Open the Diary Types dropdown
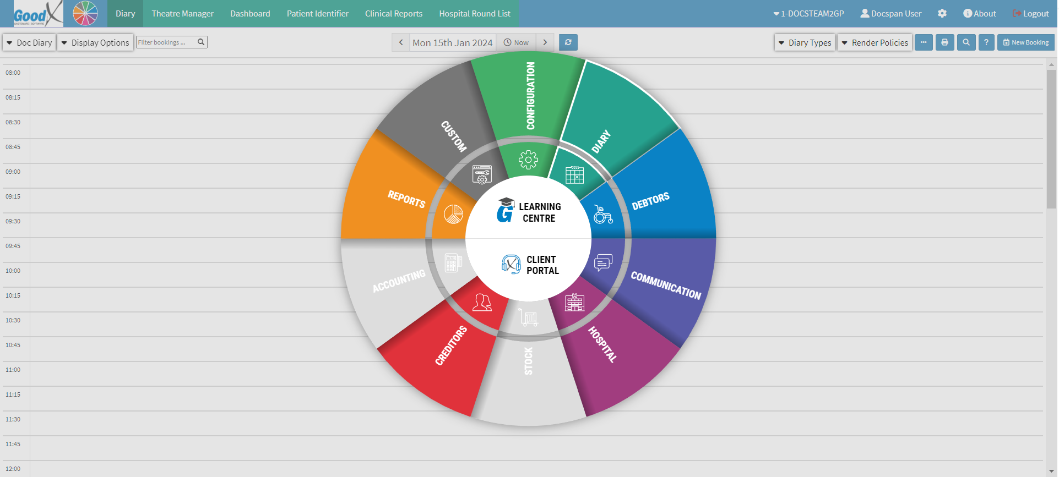This screenshot has width=1059, height=477. [805, 42]
